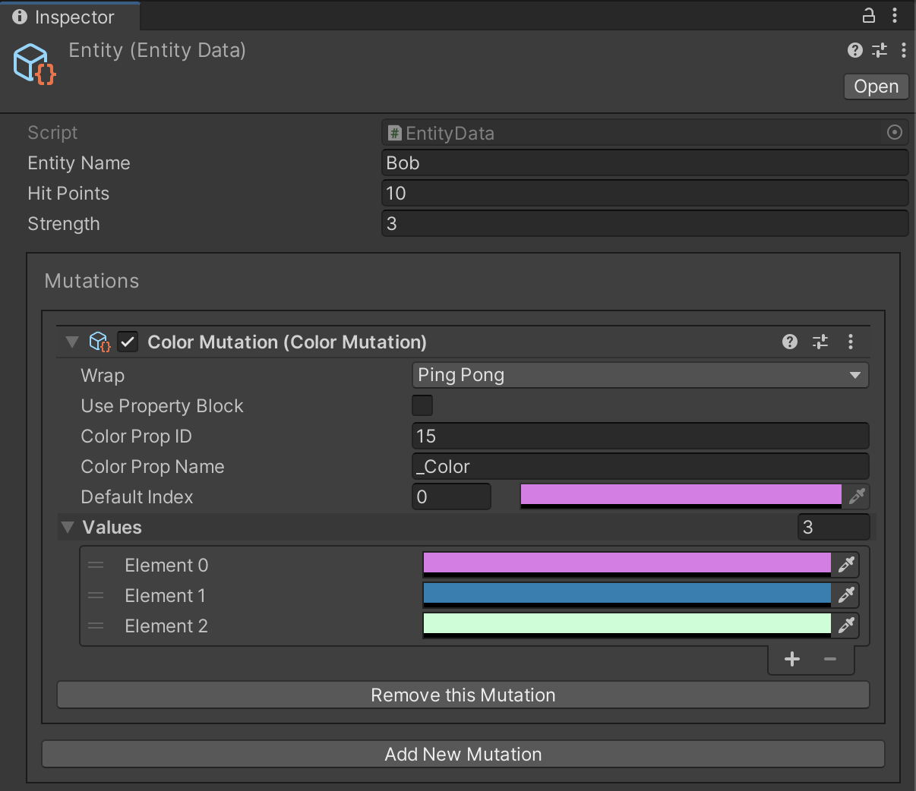916x791 pixels.
Task: Click the Strength label
Action: point(64,224)
